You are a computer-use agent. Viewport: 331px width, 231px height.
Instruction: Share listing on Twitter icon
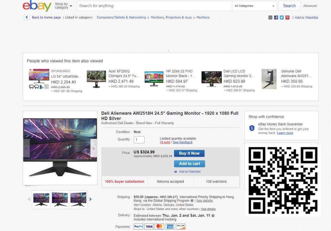[282, 18]
